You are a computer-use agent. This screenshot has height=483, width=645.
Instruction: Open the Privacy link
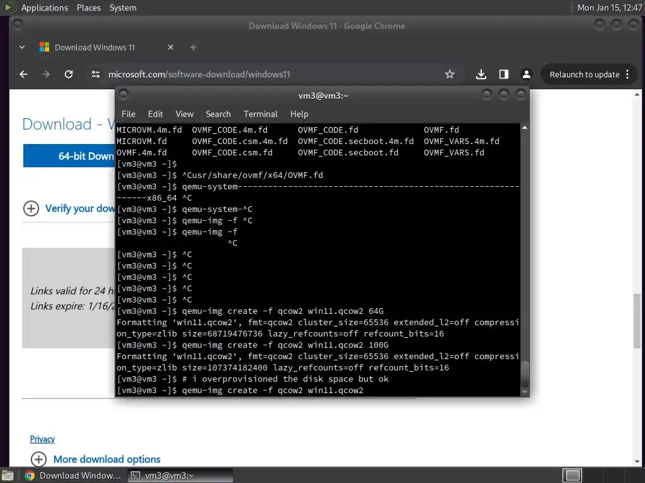42,439
